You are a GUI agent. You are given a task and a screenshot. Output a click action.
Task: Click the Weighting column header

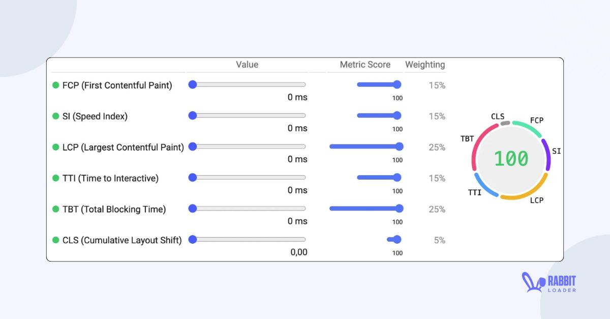[x=425, y=65]
